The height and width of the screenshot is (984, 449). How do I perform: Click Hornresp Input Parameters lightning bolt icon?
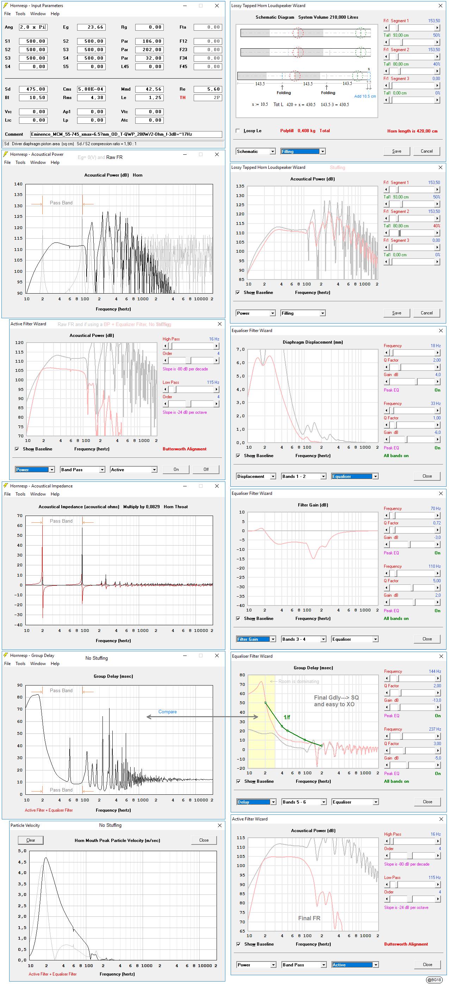[5, 6]
